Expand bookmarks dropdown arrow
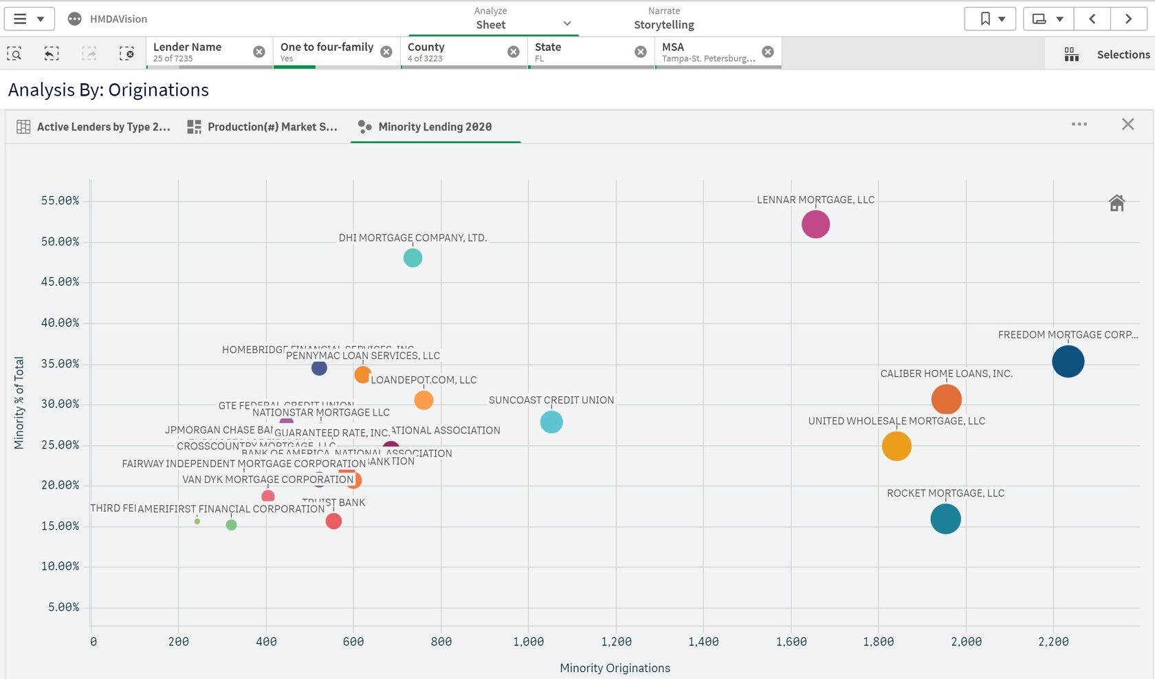Viewport: 1155px width, 679px height. click(x=1002, y=19)
